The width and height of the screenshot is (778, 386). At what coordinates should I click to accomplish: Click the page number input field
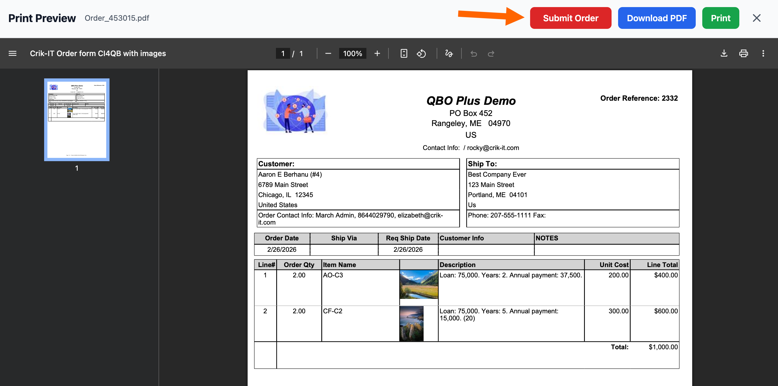click(x=283, y=53)
